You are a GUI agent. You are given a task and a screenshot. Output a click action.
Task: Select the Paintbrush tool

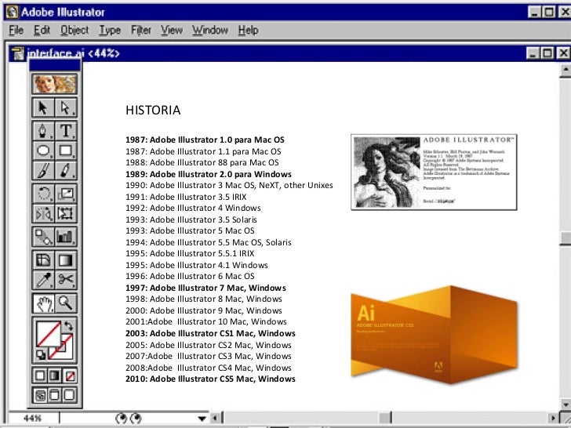tap(43, 170)
